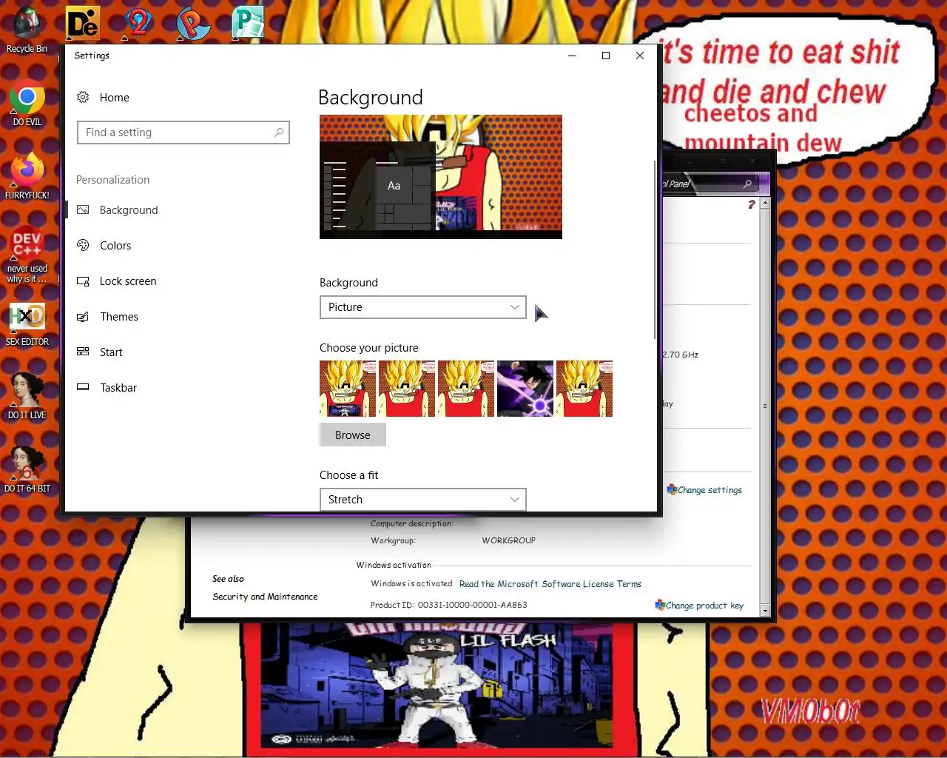Click the 'Windows is activated' text
Screen dimensions: 947x758
411,583
